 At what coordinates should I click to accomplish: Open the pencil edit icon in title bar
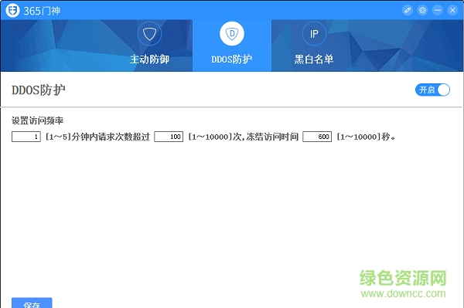point(408,10)
